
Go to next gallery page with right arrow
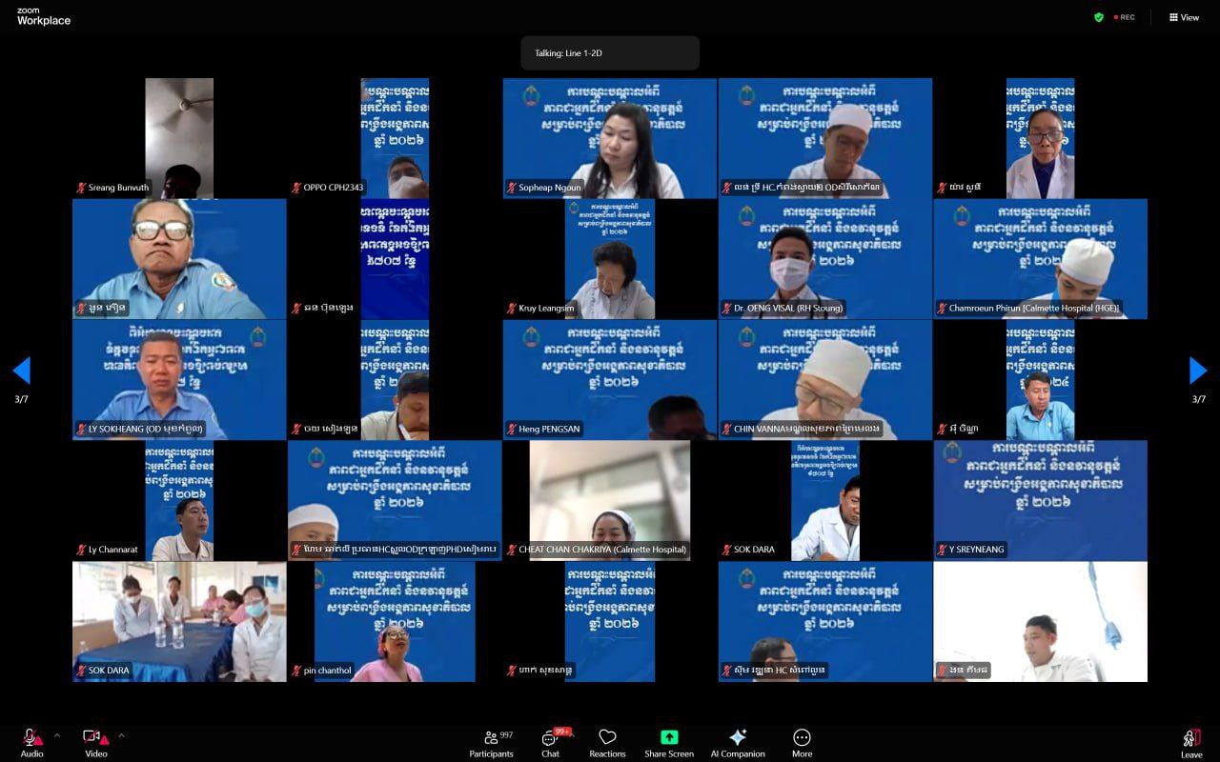click(x=1198, y=371)
